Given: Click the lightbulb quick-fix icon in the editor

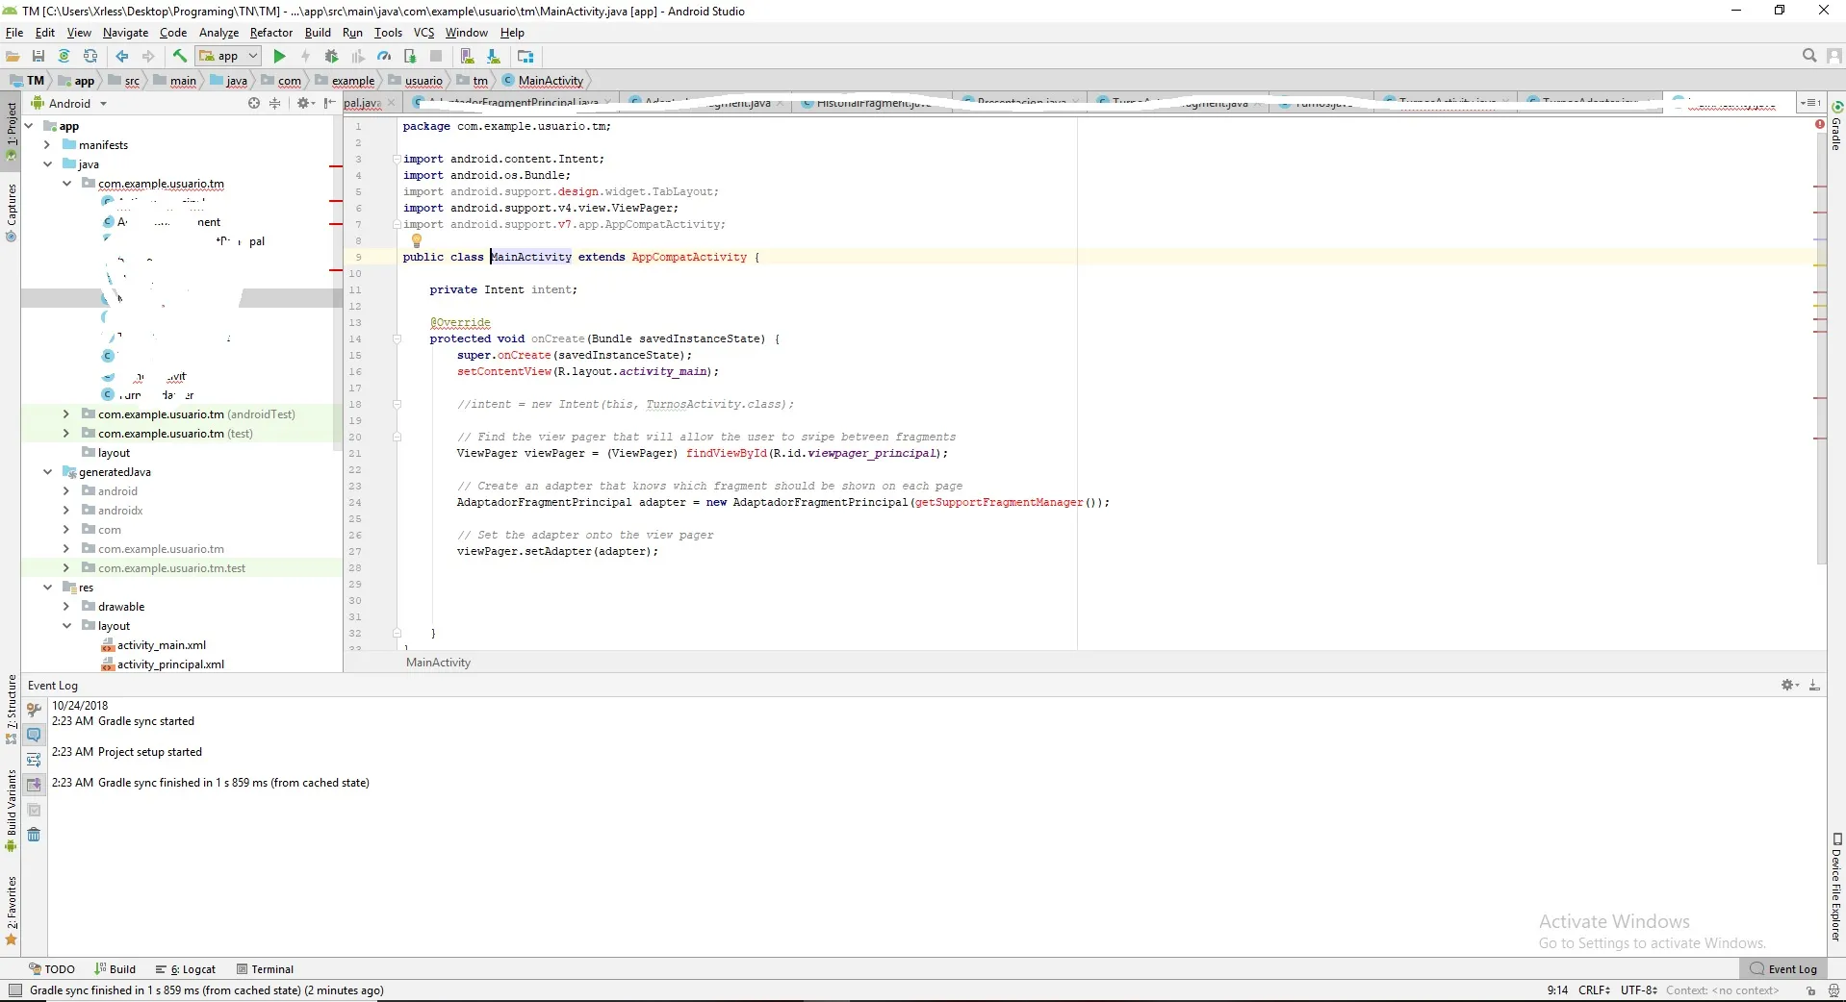Looking at the screenshot, I should (x=417, y=240).
